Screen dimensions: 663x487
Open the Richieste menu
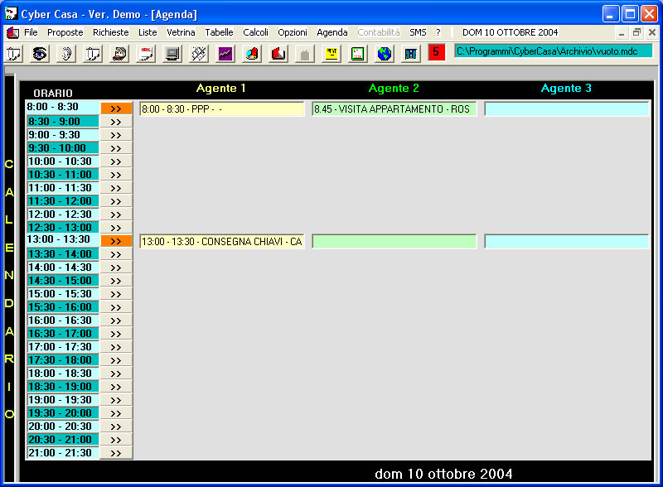111,32
